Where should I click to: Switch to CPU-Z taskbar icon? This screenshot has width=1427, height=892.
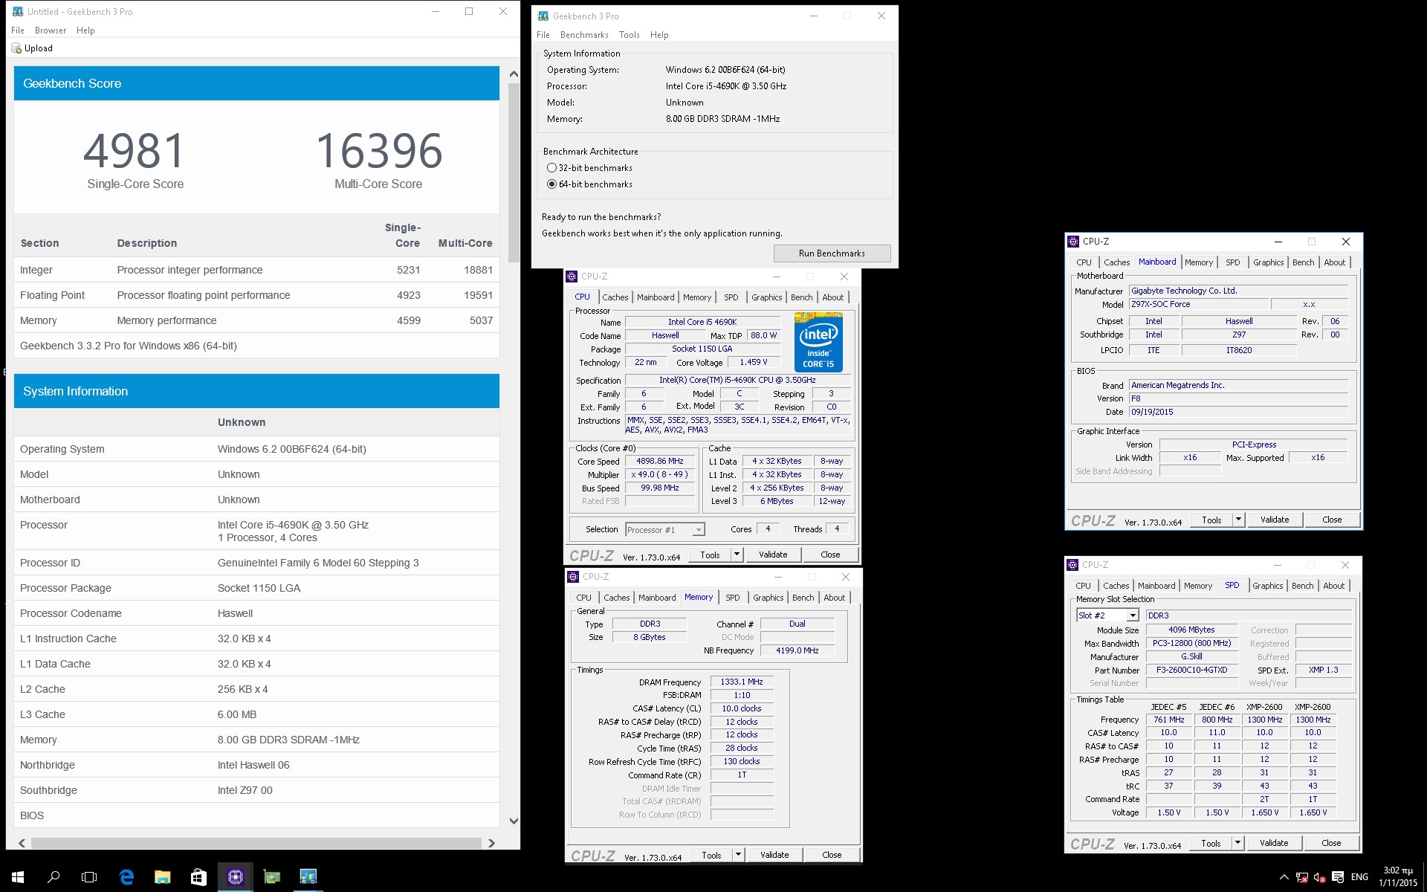235,877
